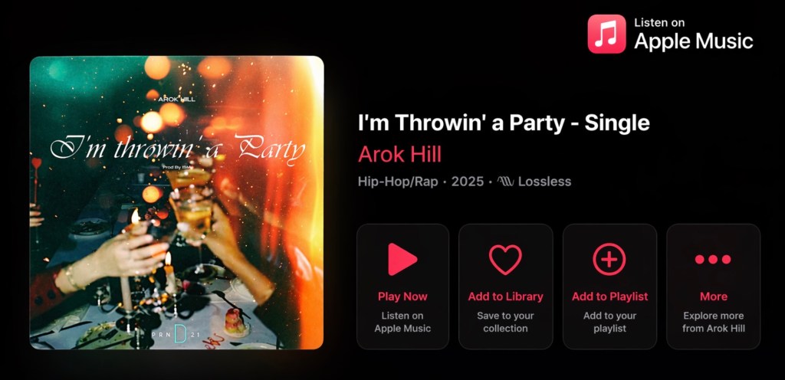Screen dimensions: 785x380
Task: Click the Lossless waveform icon
Action: pyautogui.click(x=505, y=182)
